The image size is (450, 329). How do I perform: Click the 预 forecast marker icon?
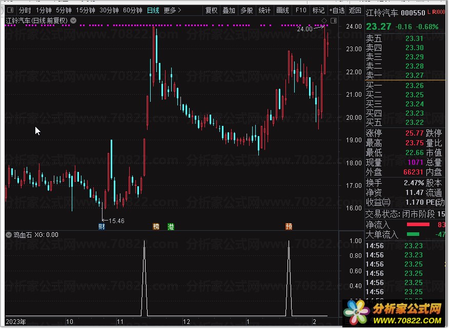pyautogui.click(x=289, y=227)
